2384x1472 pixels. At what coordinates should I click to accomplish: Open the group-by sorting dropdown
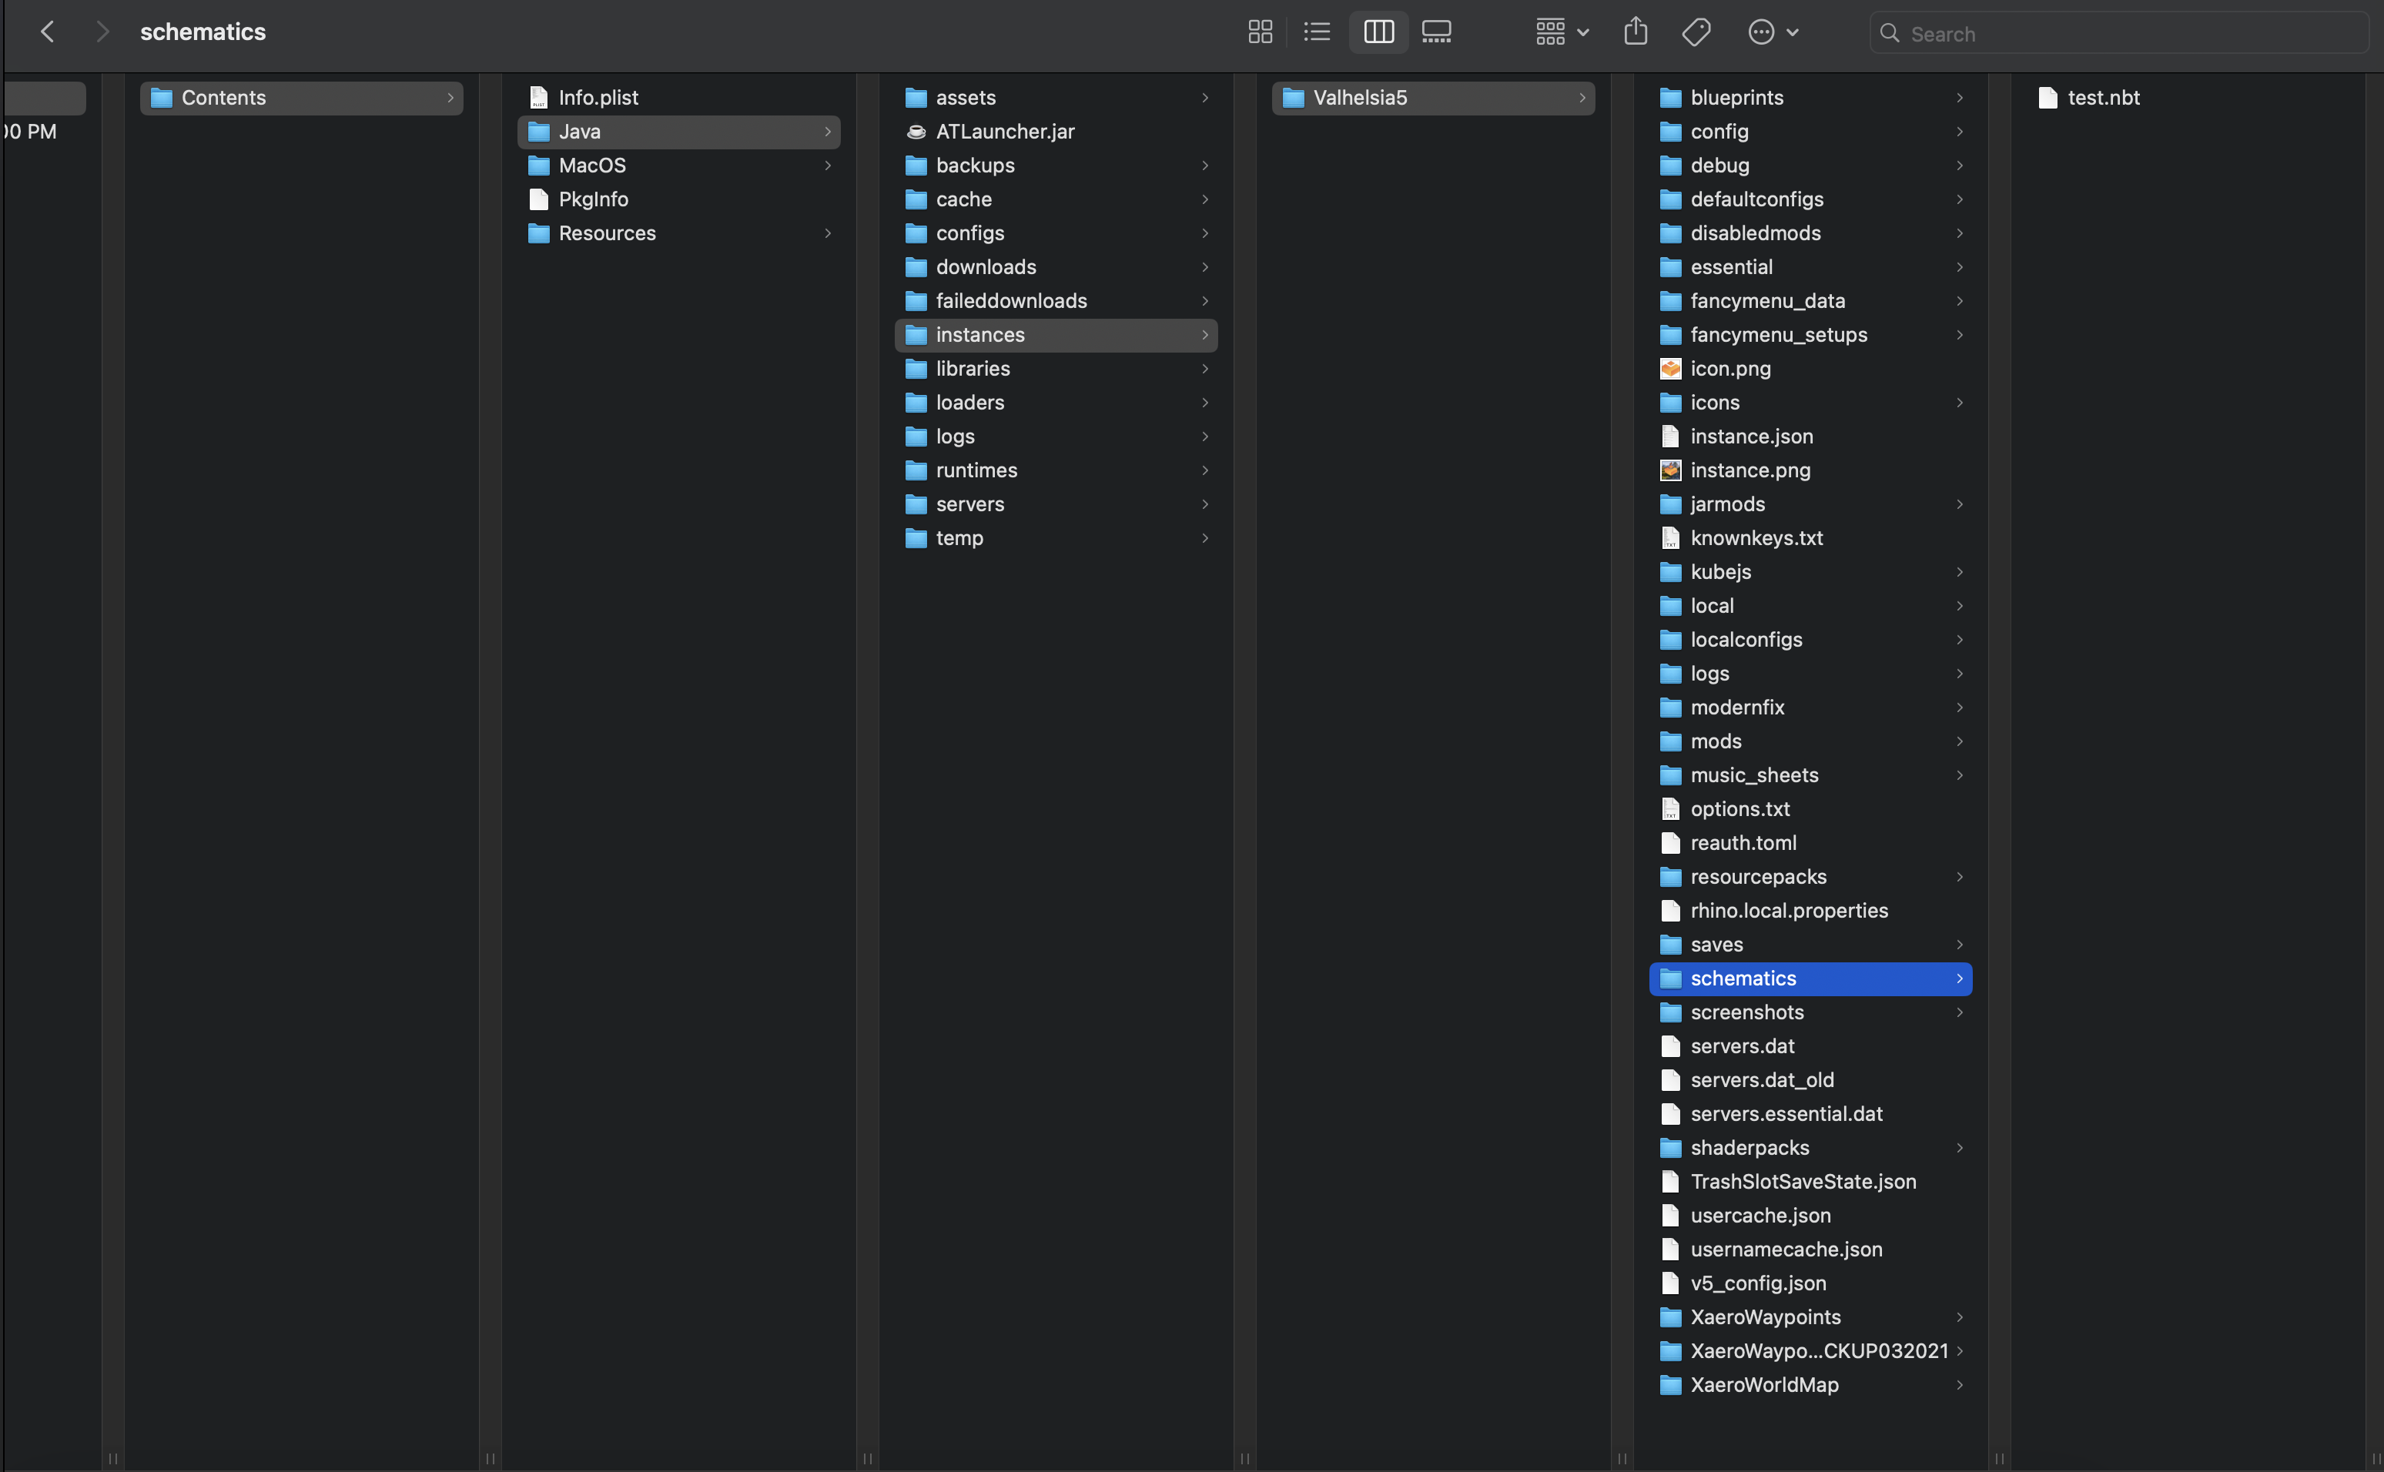click(x=1559, y=31)
